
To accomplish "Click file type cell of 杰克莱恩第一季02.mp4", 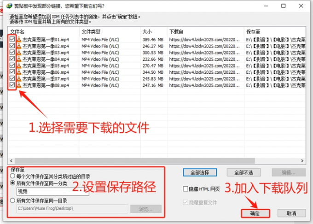I will [100, 46].
